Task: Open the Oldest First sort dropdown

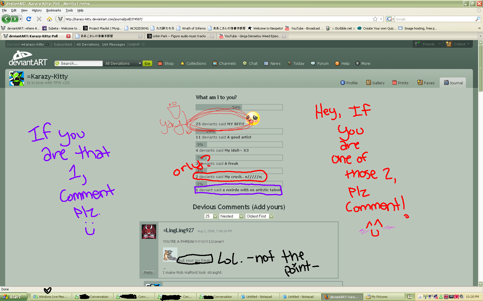Action: coord(259,216)
